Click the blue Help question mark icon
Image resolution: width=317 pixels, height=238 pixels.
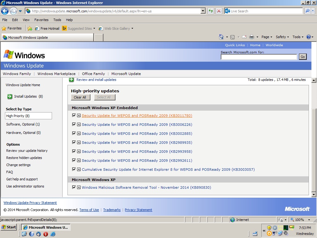point(309,37)
